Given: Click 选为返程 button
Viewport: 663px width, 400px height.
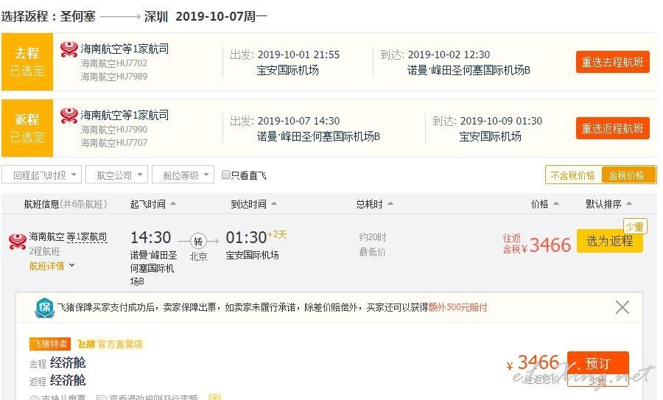Looking at the screenshot, I should tap(610, 241).
